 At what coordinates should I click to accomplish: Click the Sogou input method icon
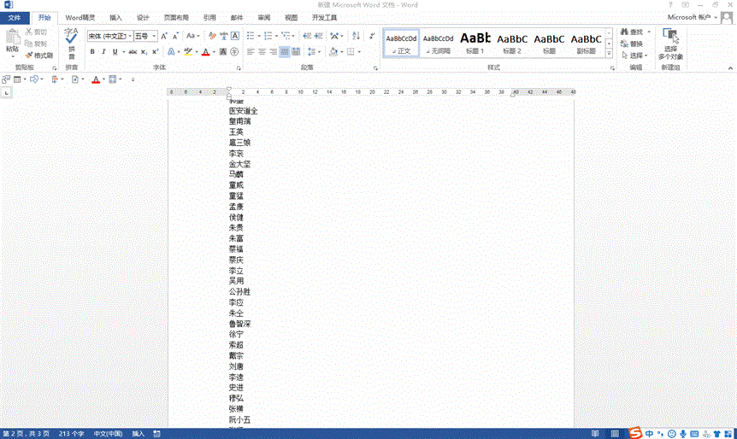click(636, 433)
